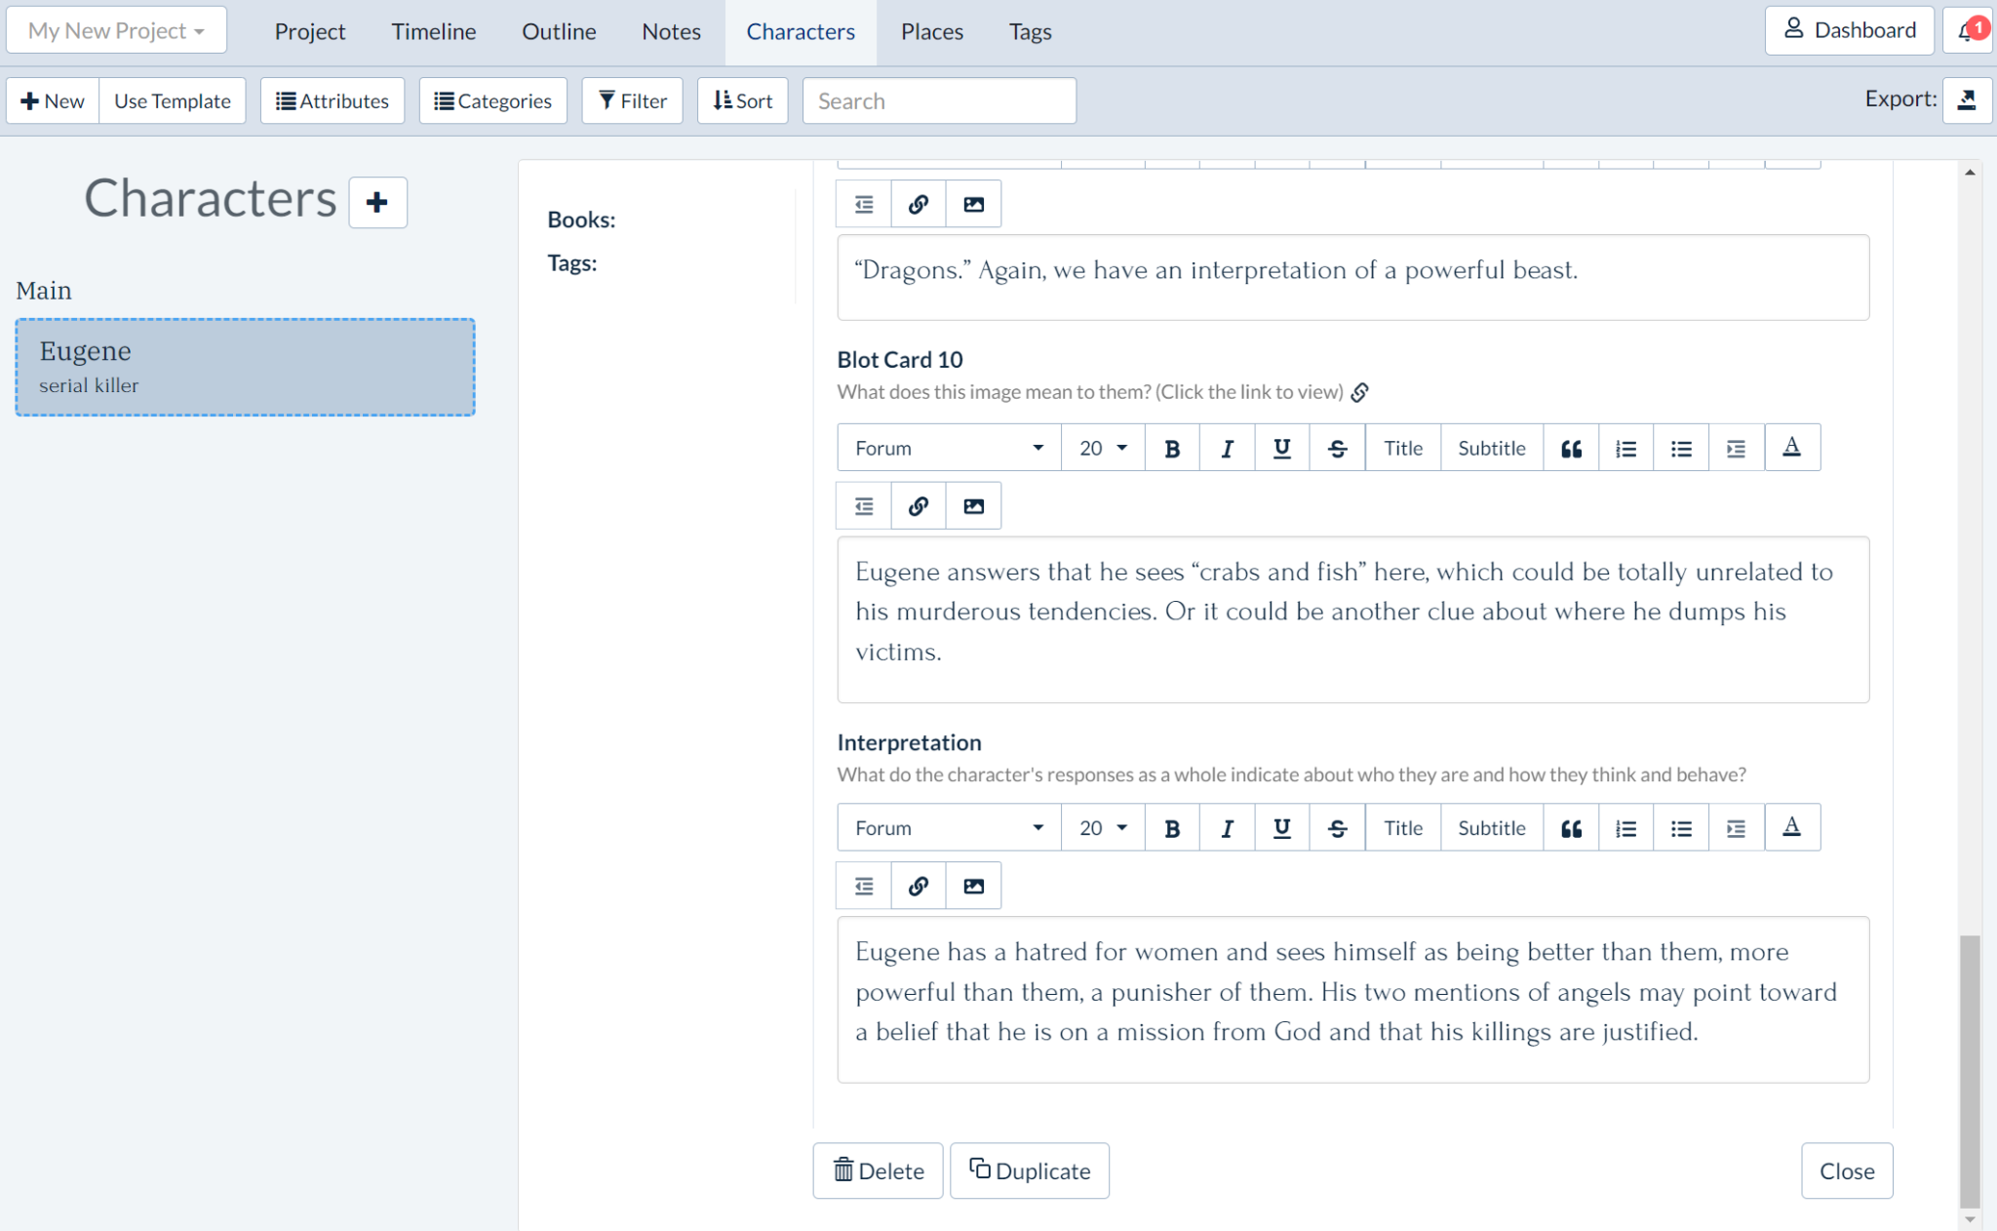Decrease indent in Blot Card 10 editor
The width and height of the screenshot is (1997, 1231).
point(864,506)
